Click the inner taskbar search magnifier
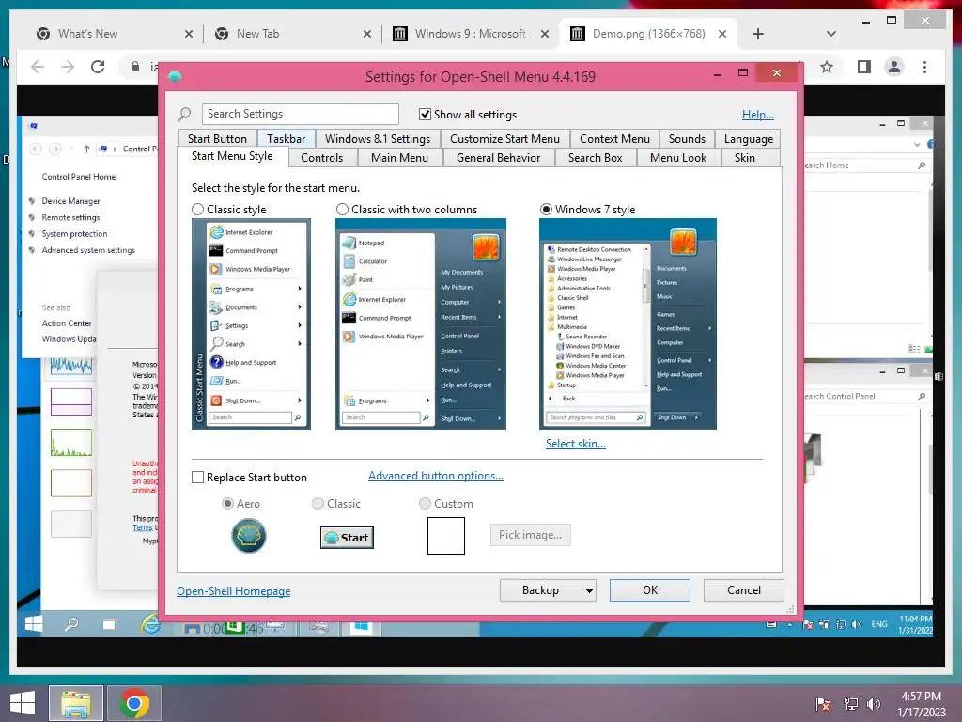 [71, 624]
